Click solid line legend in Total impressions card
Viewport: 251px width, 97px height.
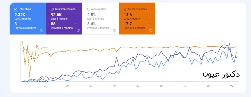(x=76, y=14)
